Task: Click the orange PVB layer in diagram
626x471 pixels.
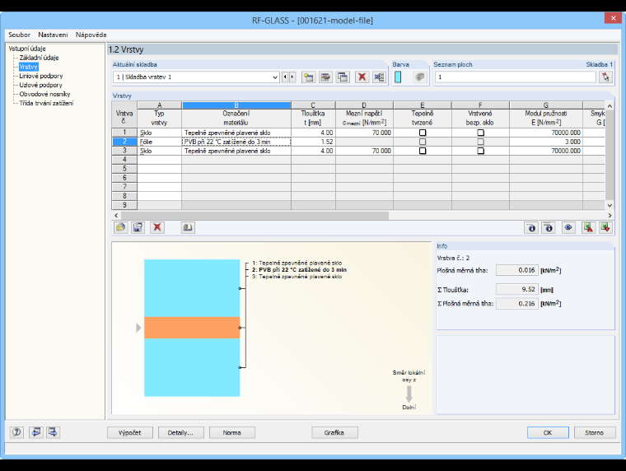Action: pyautogui.click(x=192, y=328)
